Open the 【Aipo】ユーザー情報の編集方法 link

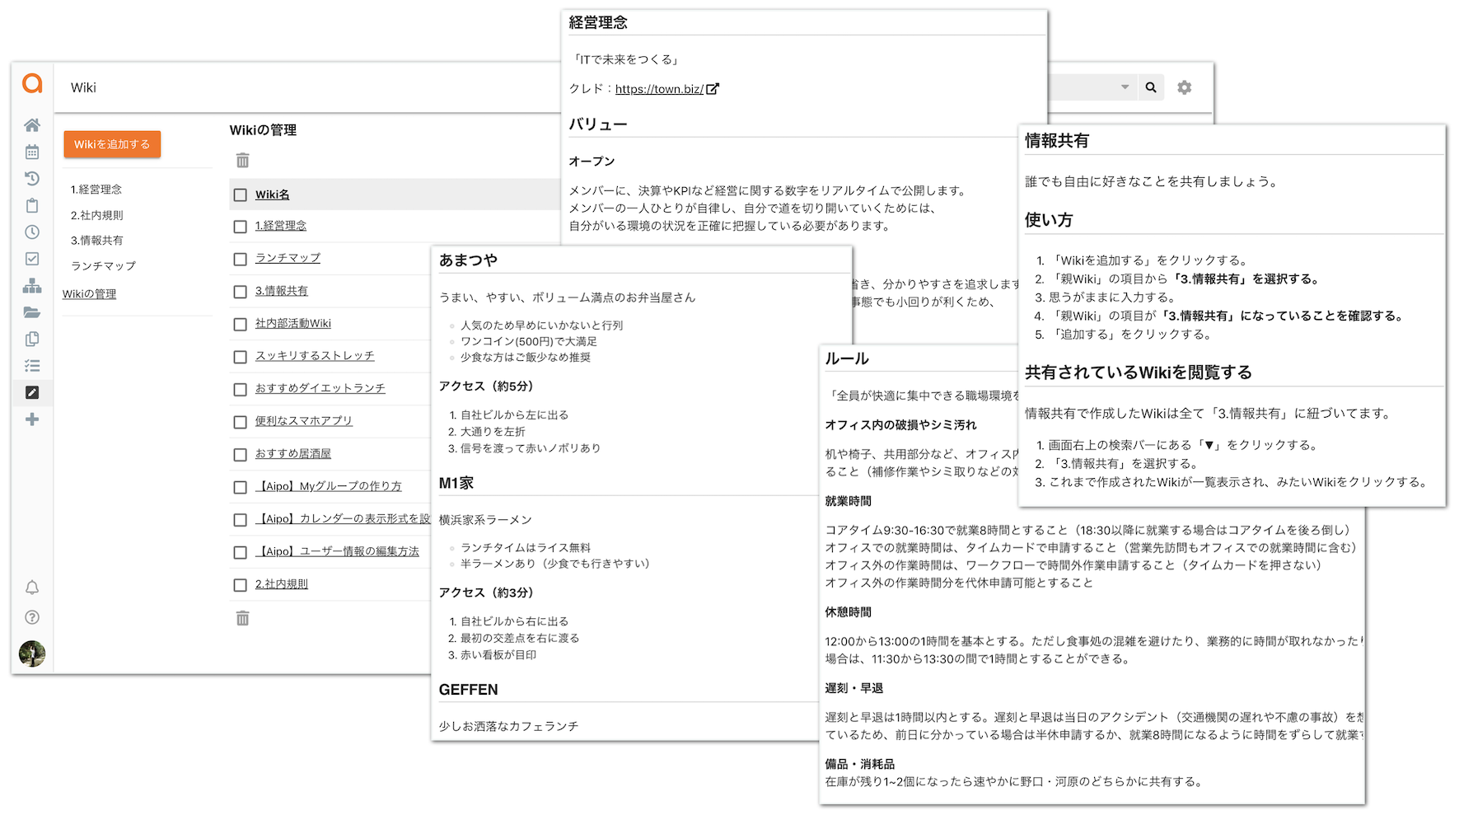337,551
